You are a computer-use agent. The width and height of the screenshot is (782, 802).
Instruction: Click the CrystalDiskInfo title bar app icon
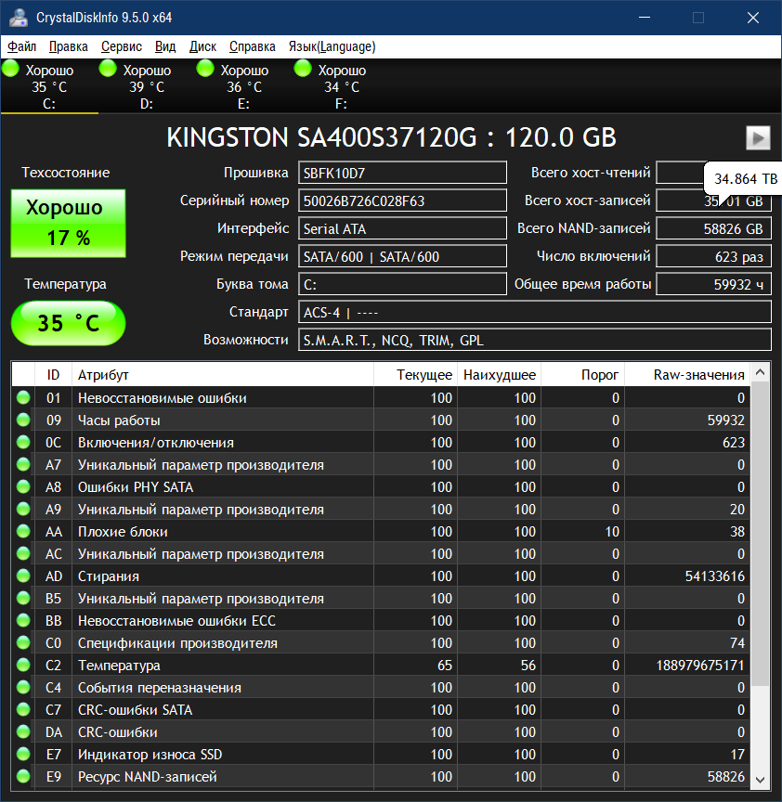click(19, 18)
